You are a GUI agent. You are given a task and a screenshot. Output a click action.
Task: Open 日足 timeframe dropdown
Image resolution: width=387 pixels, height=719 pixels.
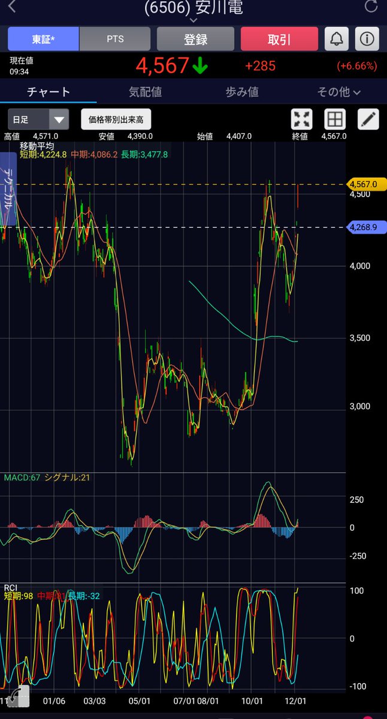click(38, 119)
